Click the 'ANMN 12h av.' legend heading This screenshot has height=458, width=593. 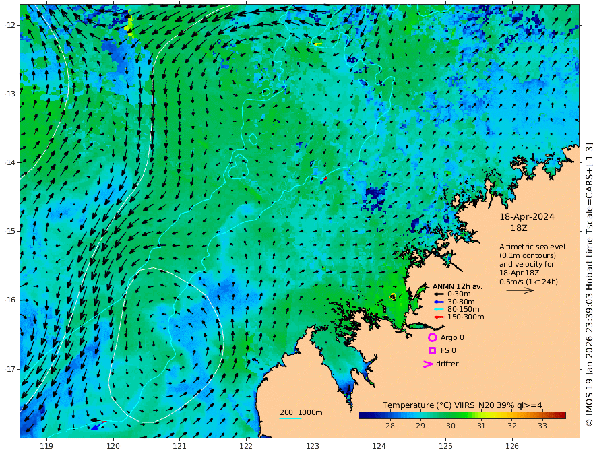point(458,286)
